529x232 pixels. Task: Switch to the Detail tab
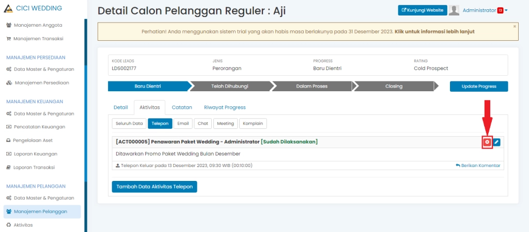[120, 107]
